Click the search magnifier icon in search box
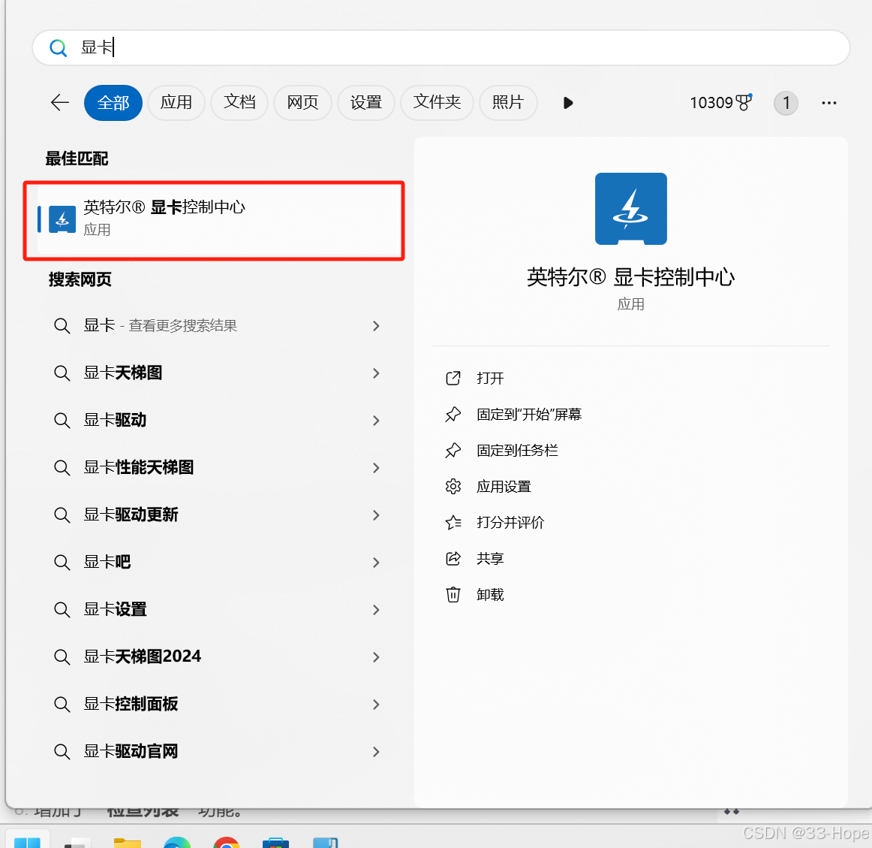 (58, 48)
